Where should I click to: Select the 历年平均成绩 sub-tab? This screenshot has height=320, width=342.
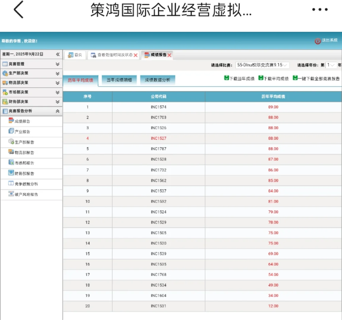tap(80, 80)
